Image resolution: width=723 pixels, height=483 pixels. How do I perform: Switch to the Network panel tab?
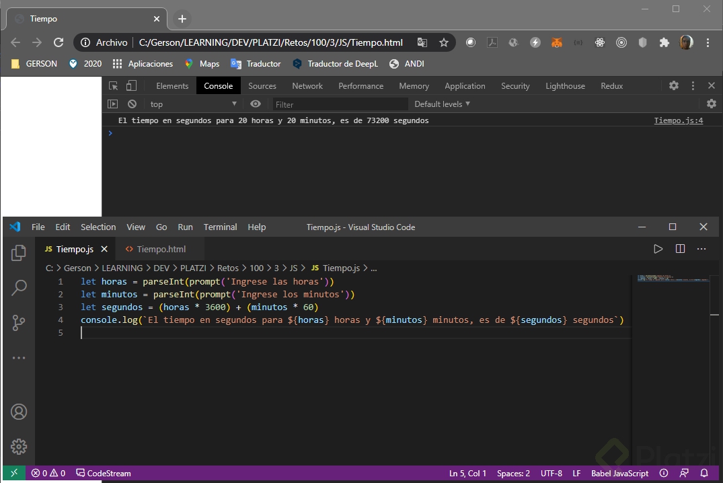click(x=307, y=86)
